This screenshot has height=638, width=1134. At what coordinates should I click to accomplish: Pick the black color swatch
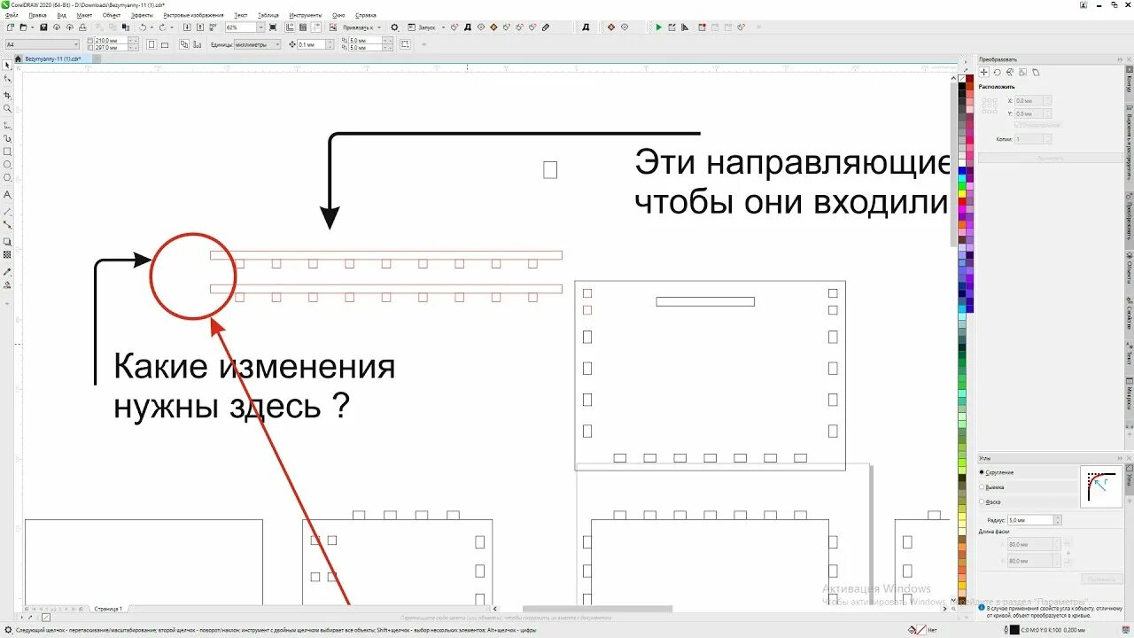[962, 87]
